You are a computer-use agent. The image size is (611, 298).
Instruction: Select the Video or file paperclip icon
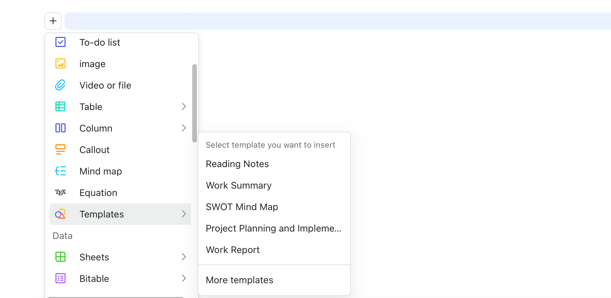click(x=60, y=85)
